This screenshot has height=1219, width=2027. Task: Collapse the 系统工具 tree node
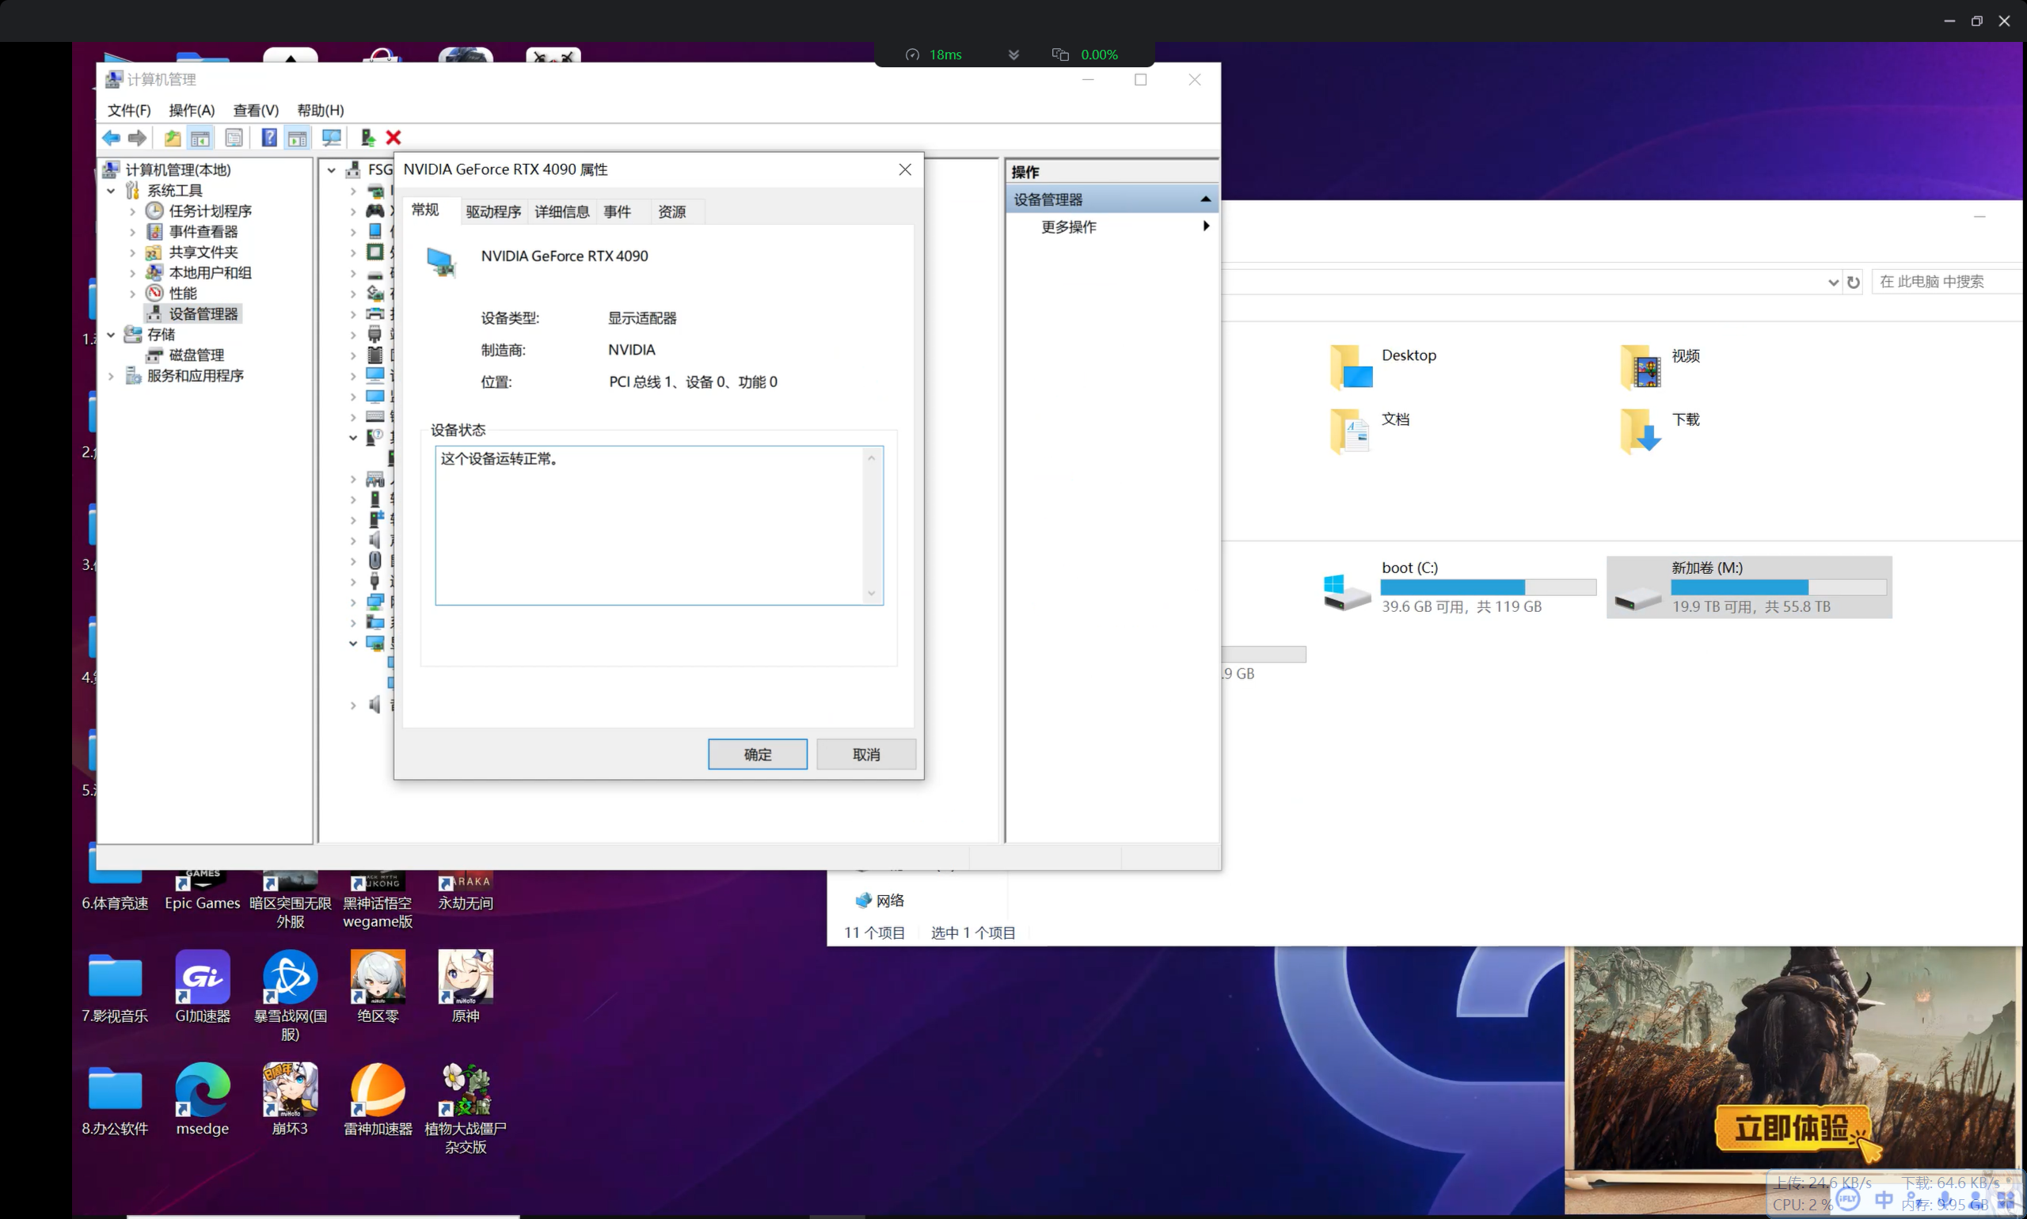click(x=111, y=191)
